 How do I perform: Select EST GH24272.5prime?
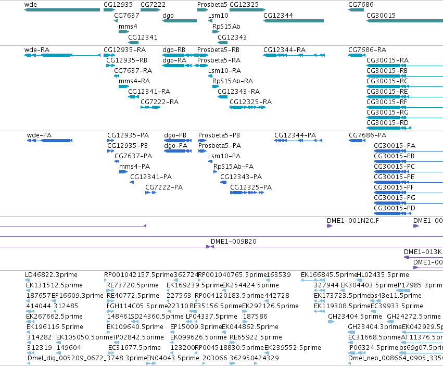point(414,316)
